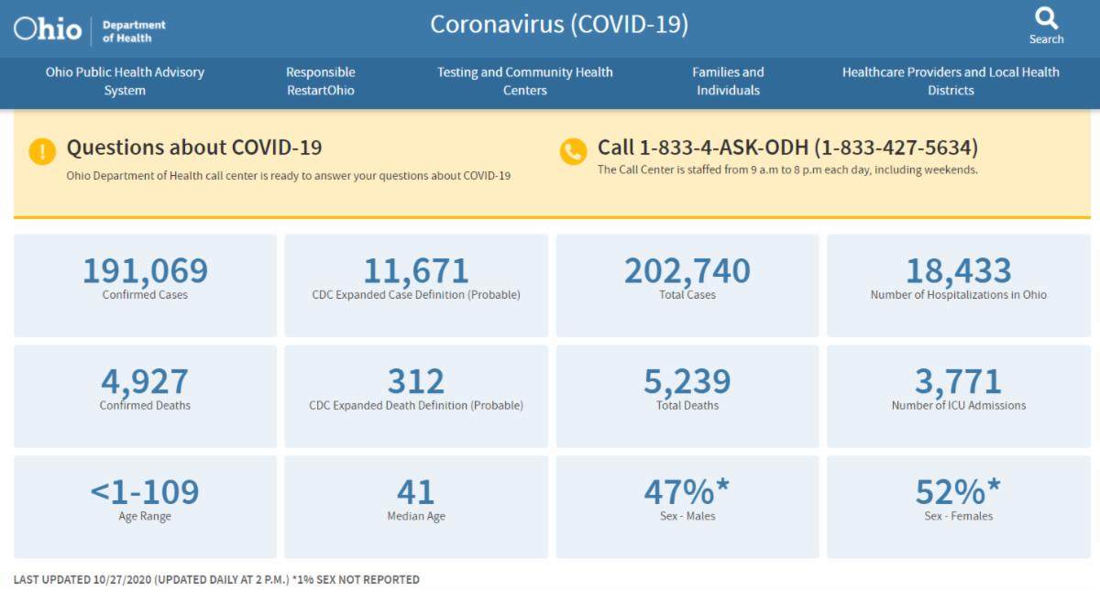The image size is (1100, 592).
Task: Select the Median Age tile
Action: tap(416, 506)
